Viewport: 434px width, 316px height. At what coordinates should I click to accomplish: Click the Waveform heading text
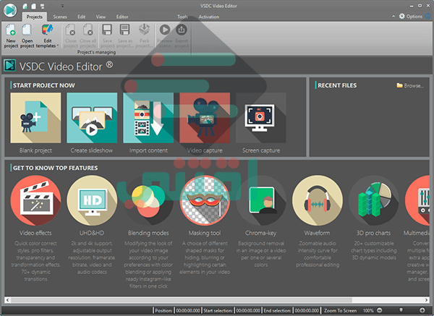coord(318,233)
